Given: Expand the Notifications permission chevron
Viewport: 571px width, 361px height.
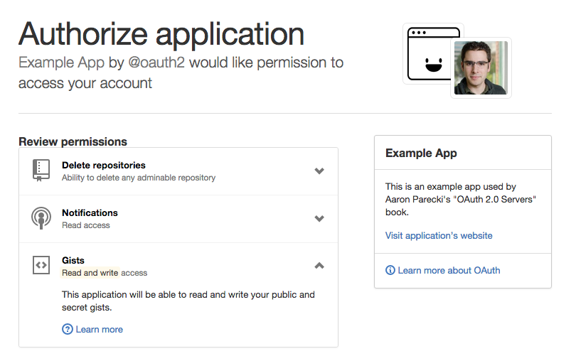Looking at the screenshot, I should tap(319, 218).
